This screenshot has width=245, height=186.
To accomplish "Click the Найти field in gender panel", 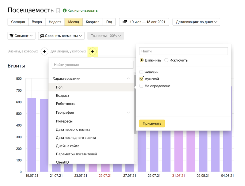I will tap(183, 51).
